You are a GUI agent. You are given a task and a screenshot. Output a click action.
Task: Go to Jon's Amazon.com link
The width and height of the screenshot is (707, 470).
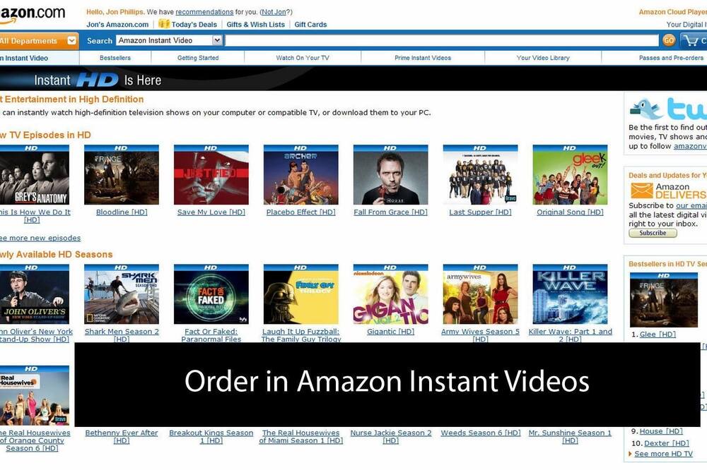[x=117, y=24]
